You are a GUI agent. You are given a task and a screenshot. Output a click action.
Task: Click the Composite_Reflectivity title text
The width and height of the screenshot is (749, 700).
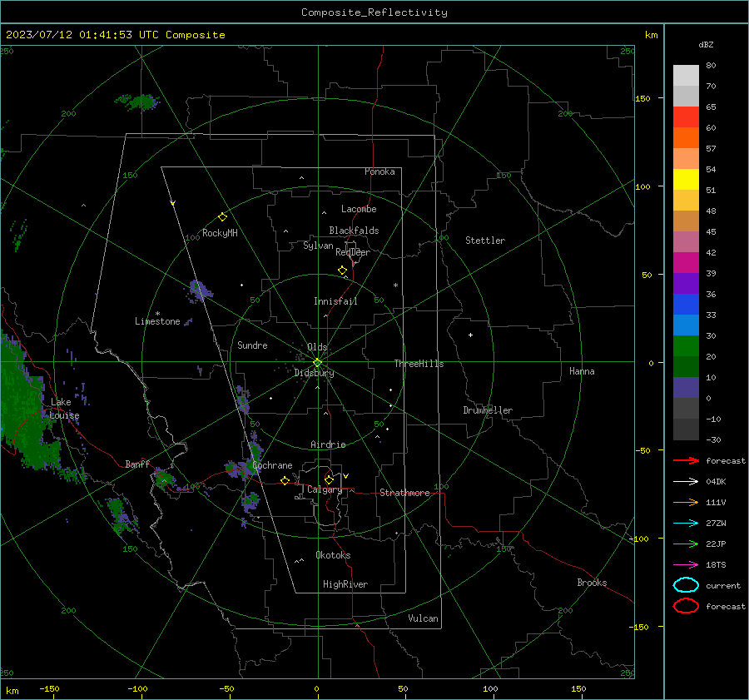(374, 12)
